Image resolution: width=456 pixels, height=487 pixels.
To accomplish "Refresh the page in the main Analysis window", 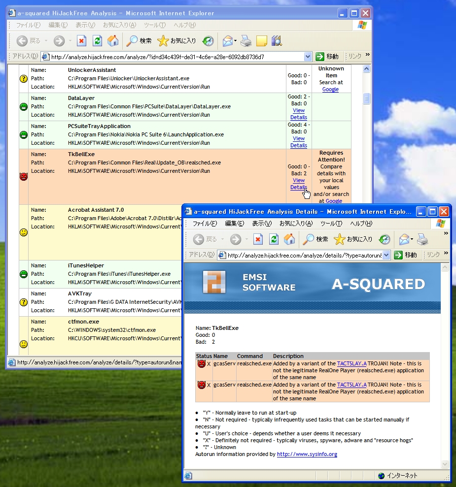I will (97, 41).
